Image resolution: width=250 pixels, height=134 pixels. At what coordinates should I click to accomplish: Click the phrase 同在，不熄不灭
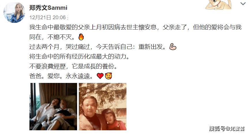(52, 37)
